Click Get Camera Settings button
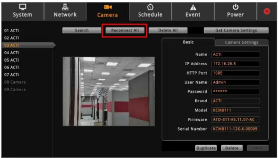The height and width of the screenshot is (158, 278). [236, 30]
